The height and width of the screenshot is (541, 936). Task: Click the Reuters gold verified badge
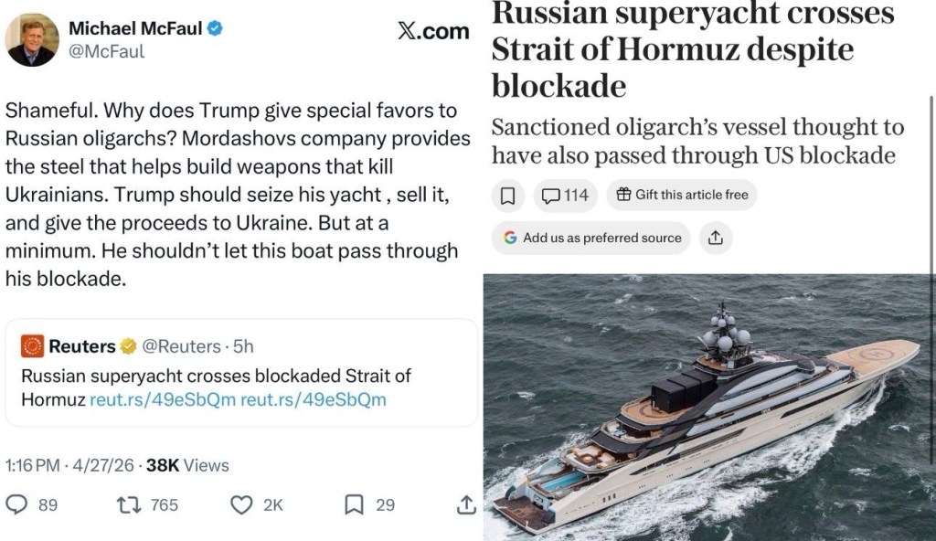[x=129, y=346]
